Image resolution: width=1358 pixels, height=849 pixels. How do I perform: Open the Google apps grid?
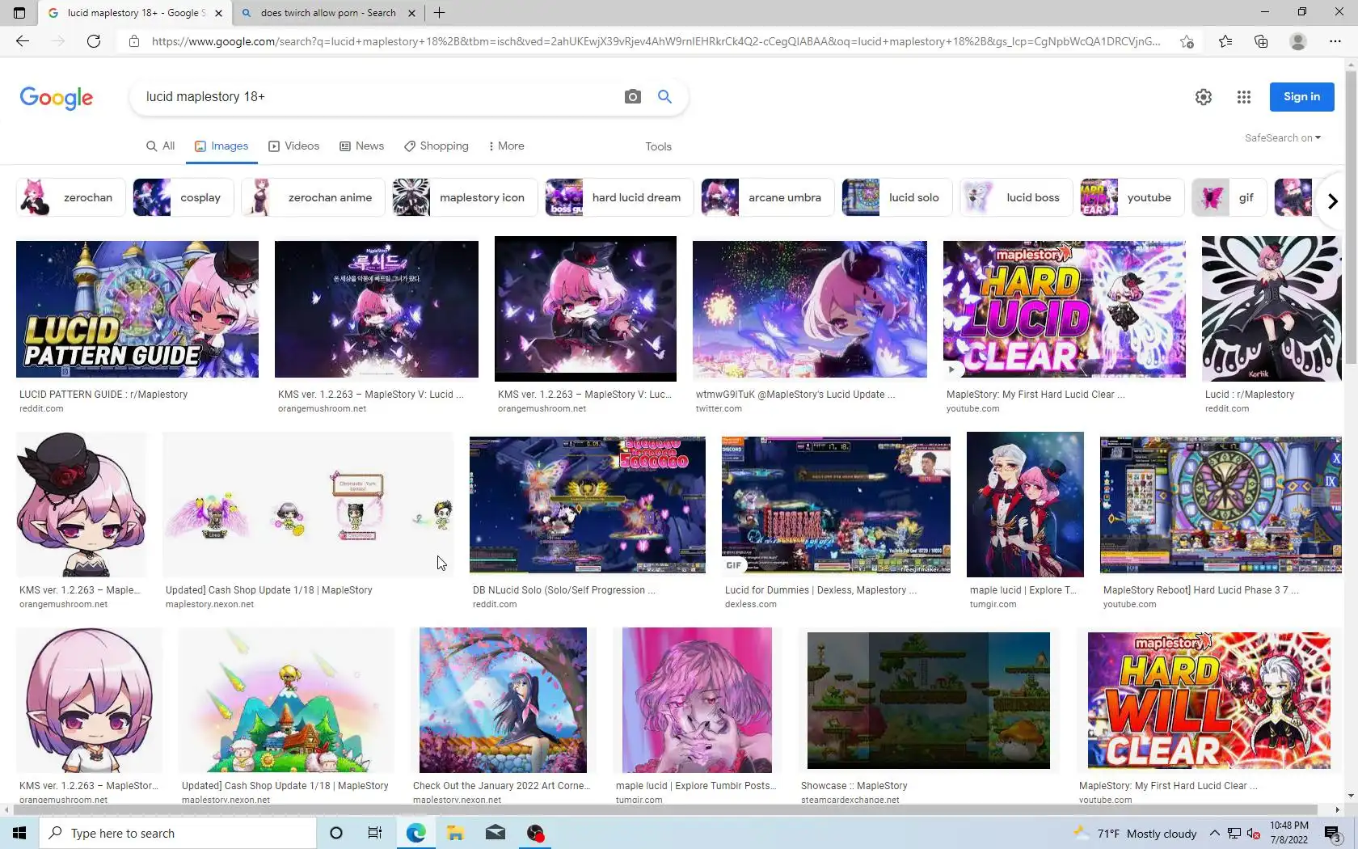click(1244, 97)
